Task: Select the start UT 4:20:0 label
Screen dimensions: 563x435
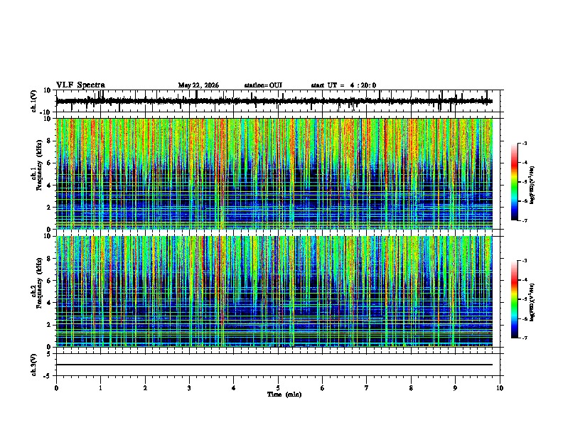Action: click(343, 85)
